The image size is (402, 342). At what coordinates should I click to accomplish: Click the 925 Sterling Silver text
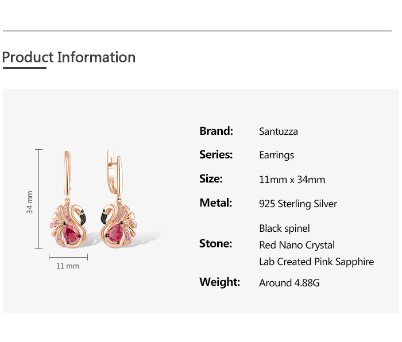coord(298,204)
